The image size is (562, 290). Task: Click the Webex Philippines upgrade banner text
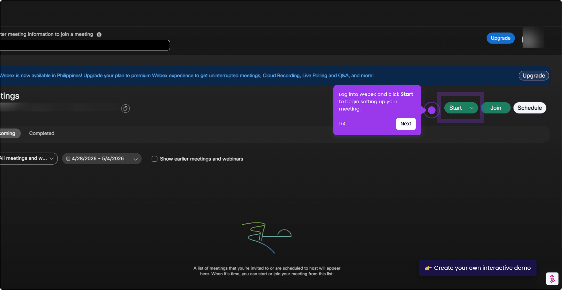[x=187, y=75]
